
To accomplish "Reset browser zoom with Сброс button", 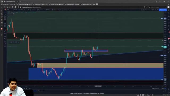I will [149, 95].
